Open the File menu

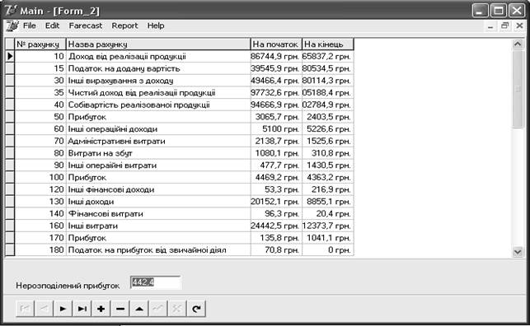30,26
